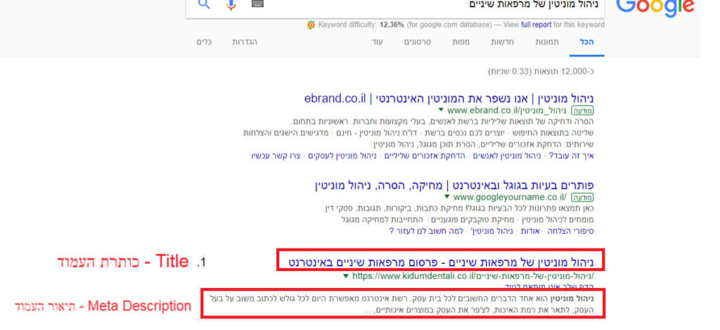Expand arrow next to www.googleyourname.co.il URL
720x330 pixels.
coord(446,197)
